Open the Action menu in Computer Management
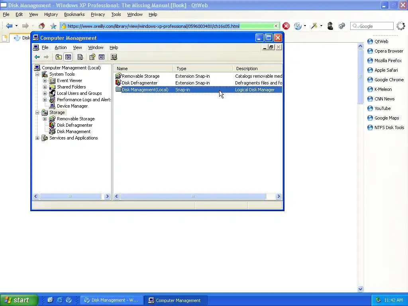Screen dimensions: 408x306 point(61,47)
